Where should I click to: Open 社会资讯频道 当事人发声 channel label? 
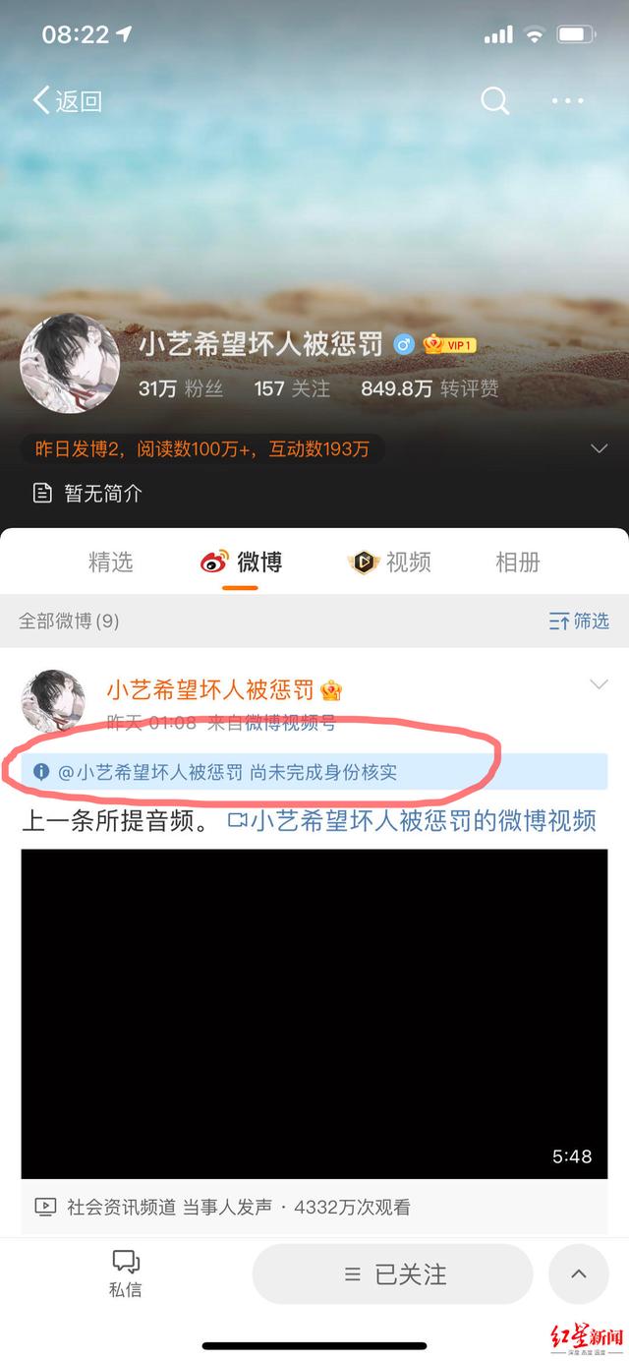(x=170, y=1207)
